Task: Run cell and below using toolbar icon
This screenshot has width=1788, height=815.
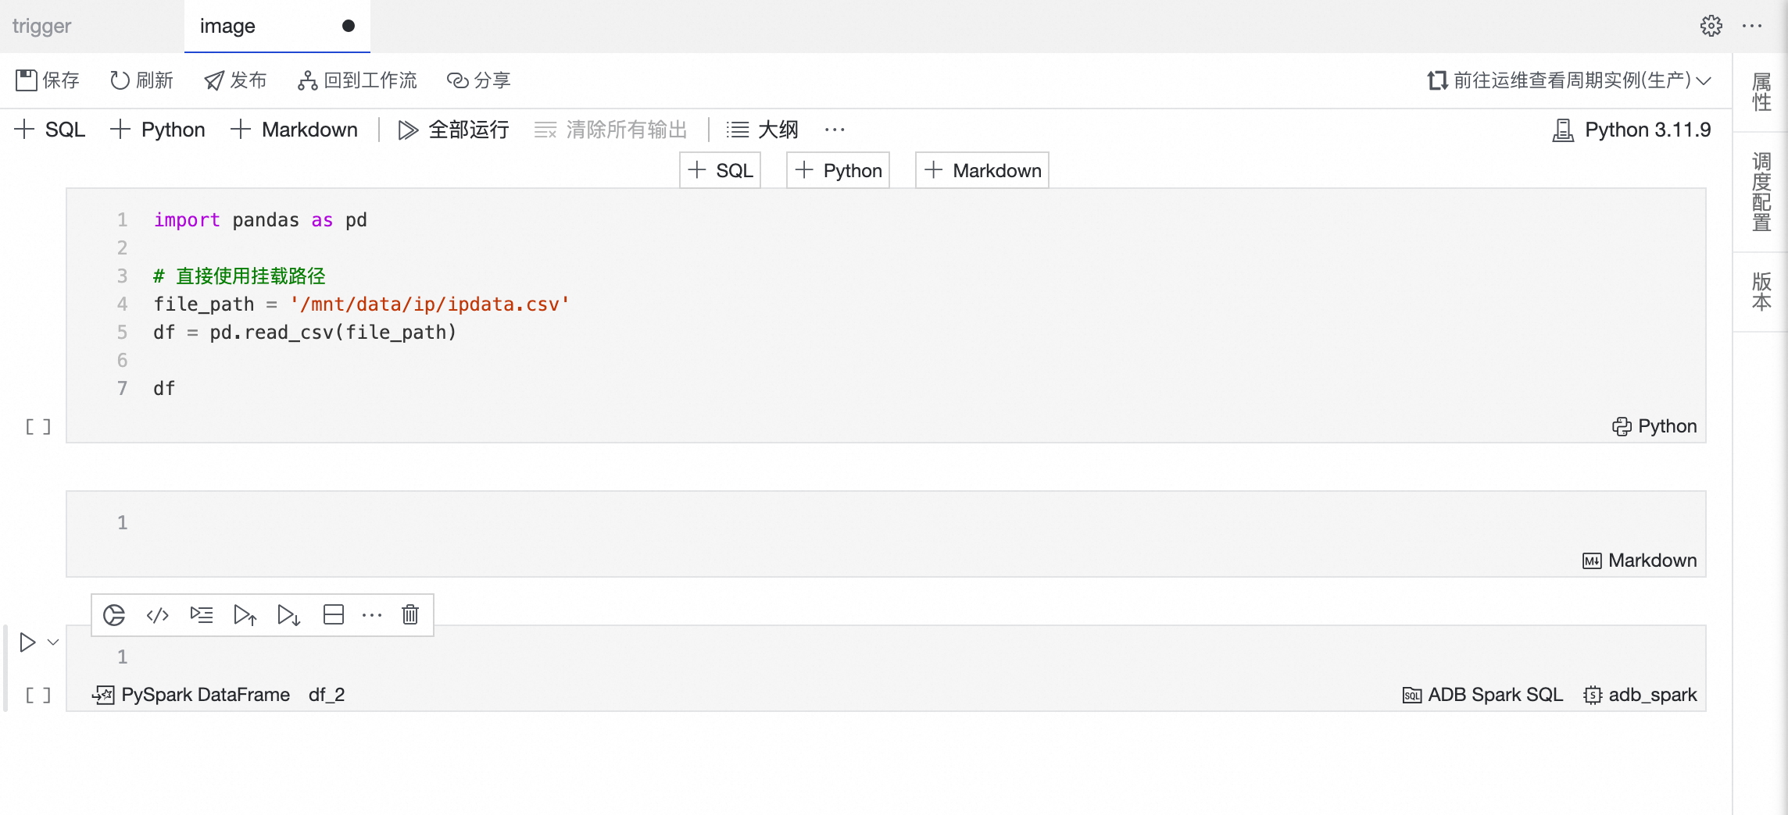Action: (x=289, y=615)
